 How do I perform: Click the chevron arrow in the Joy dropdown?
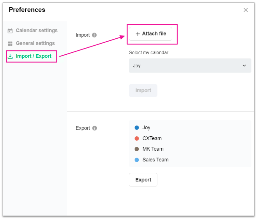[x=244, y=66]
